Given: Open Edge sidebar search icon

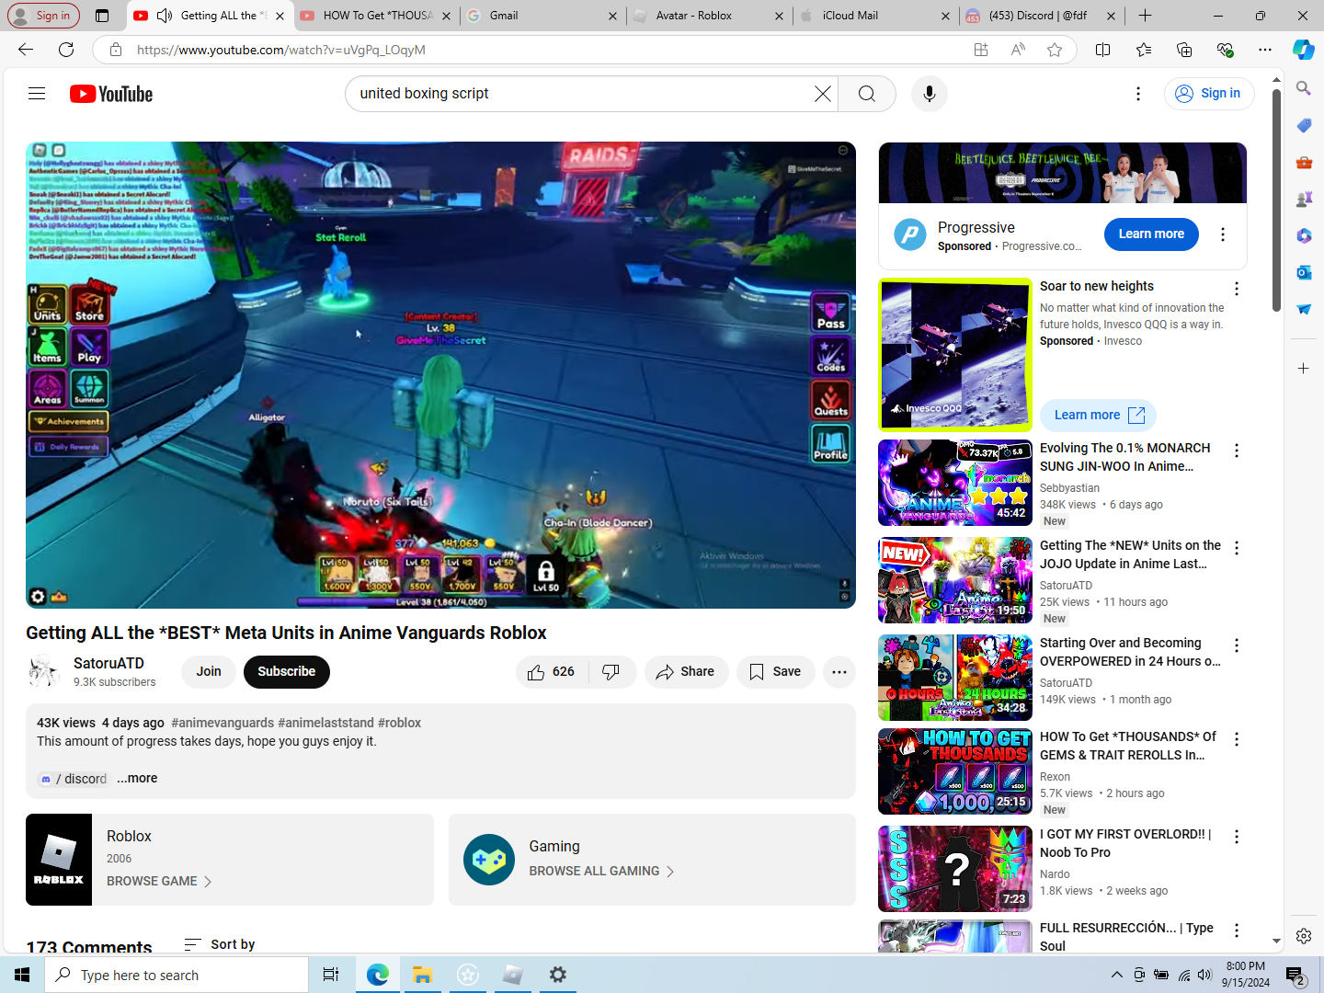Looking at the screenshot, I should point(1304,88).
